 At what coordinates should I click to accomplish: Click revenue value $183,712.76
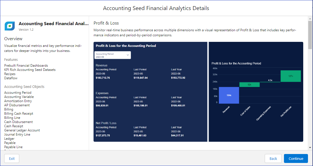[103, 78]
